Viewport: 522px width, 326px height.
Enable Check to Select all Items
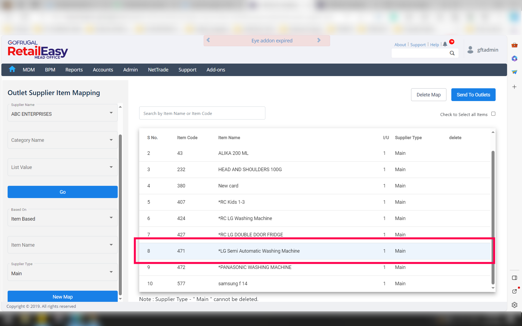click(x=493, y=114)
